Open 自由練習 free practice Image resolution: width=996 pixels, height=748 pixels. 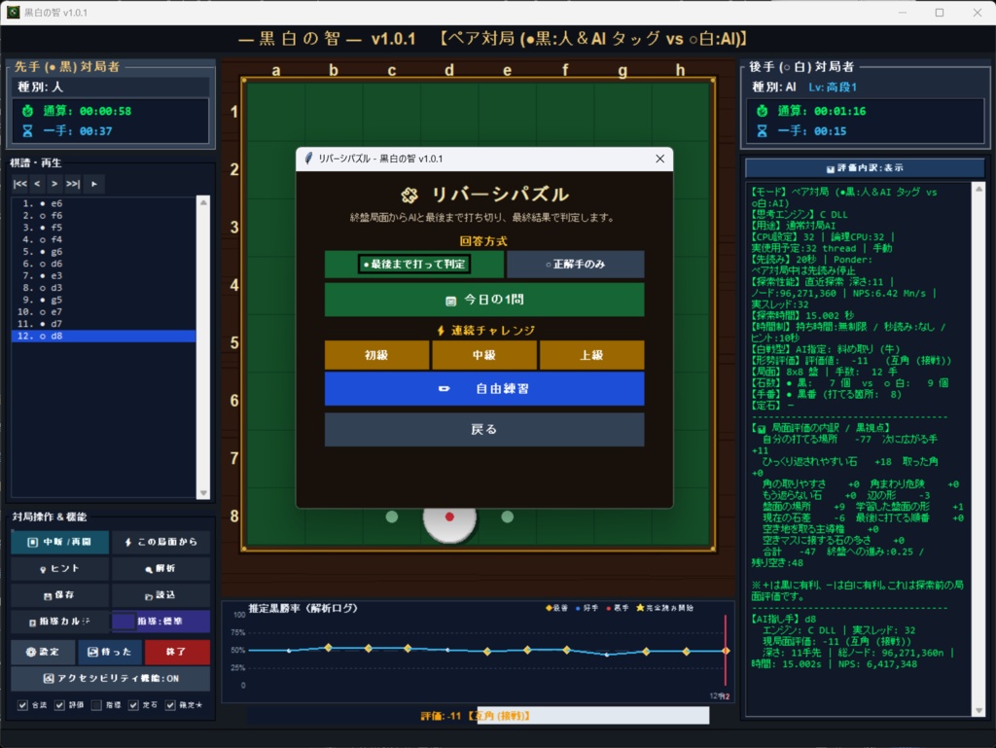tap(484, 389)
